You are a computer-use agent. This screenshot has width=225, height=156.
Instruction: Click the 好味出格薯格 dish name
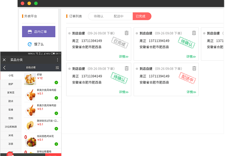pyautogui.click(x=44, y=152)
